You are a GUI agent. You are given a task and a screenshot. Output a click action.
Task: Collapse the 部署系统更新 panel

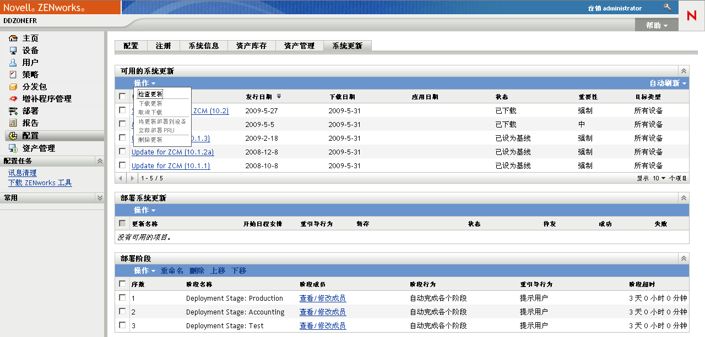point(684,198)
